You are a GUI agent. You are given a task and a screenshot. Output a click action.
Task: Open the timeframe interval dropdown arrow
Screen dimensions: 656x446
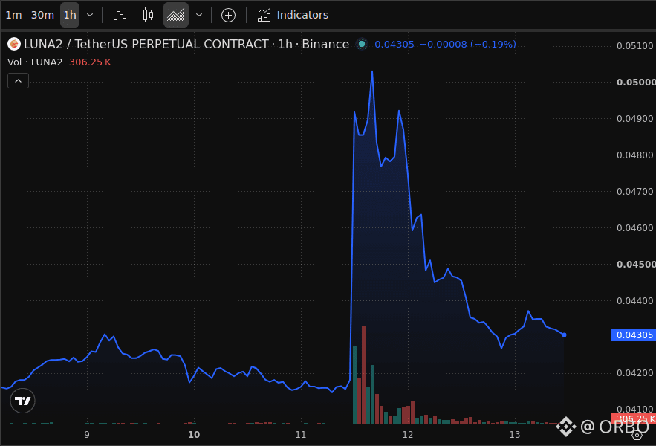tap(90, 15)
